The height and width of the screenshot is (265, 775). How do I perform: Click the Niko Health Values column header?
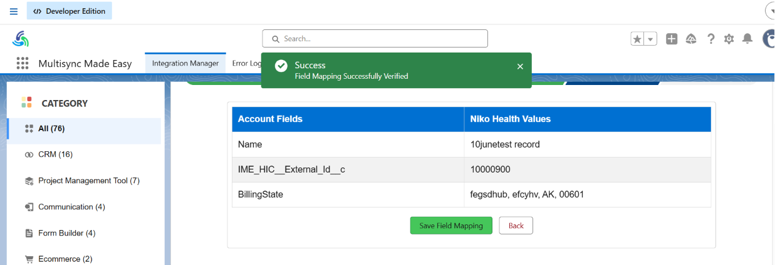click(x=588, y=119)
